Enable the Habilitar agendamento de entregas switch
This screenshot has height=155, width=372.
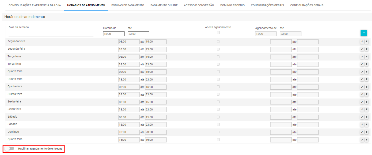(x=9, y=149)
